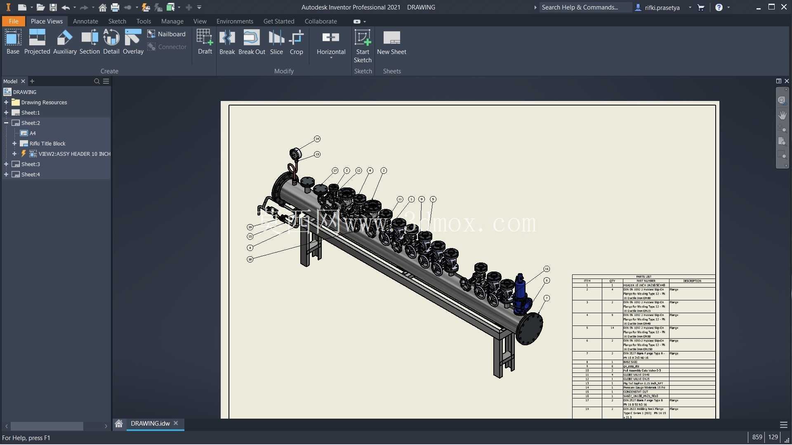
Task: Click the Nailboard button
Action: (x=167, y=34)
